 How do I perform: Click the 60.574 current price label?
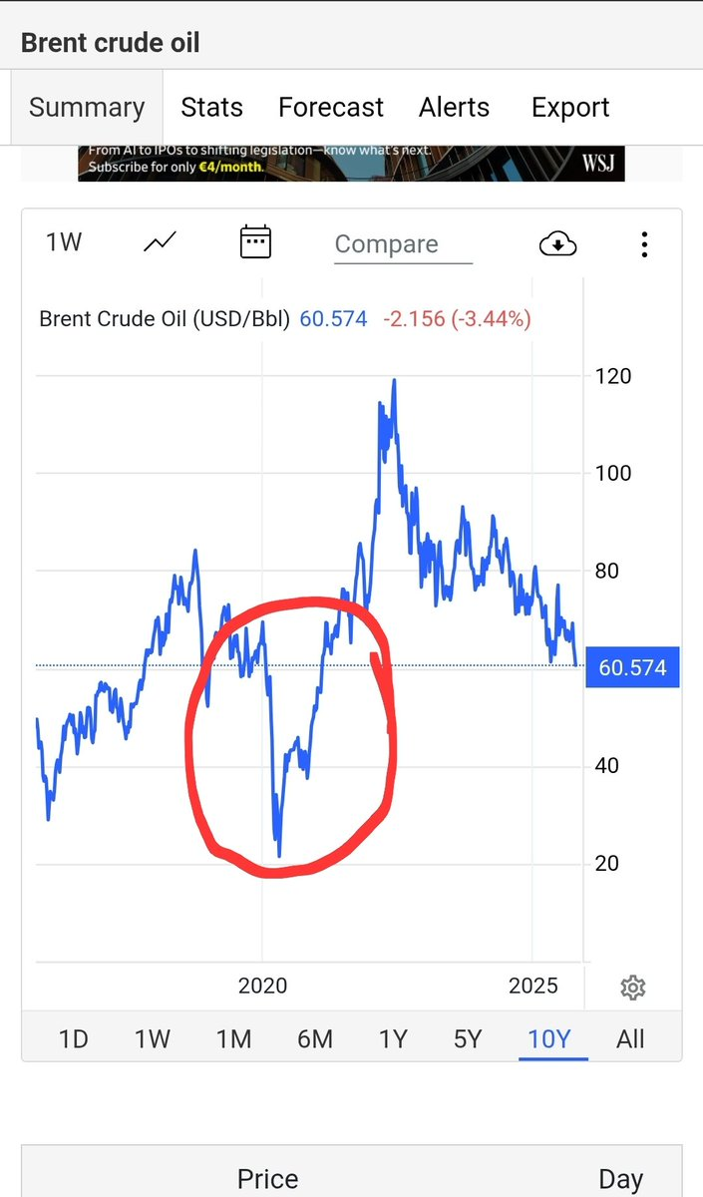coord(633,667)
